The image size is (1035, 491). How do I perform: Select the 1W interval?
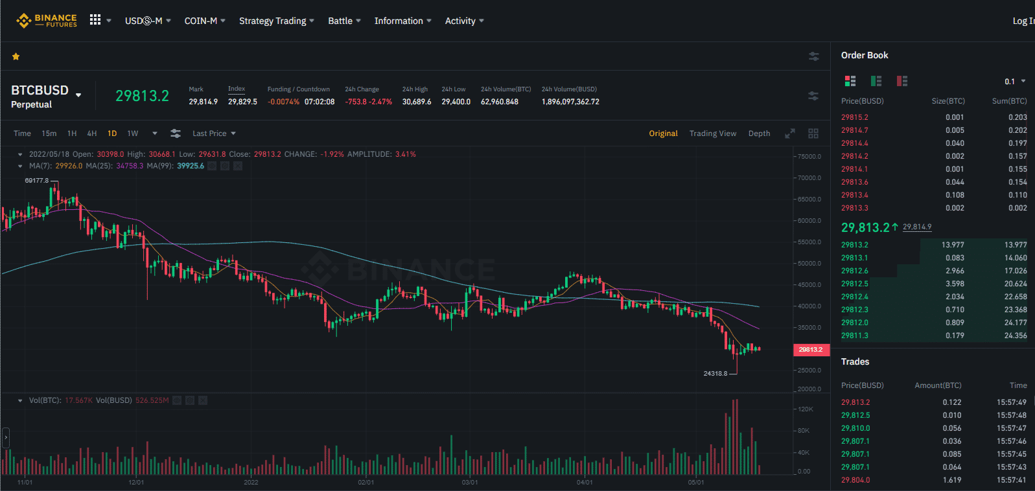133,133
